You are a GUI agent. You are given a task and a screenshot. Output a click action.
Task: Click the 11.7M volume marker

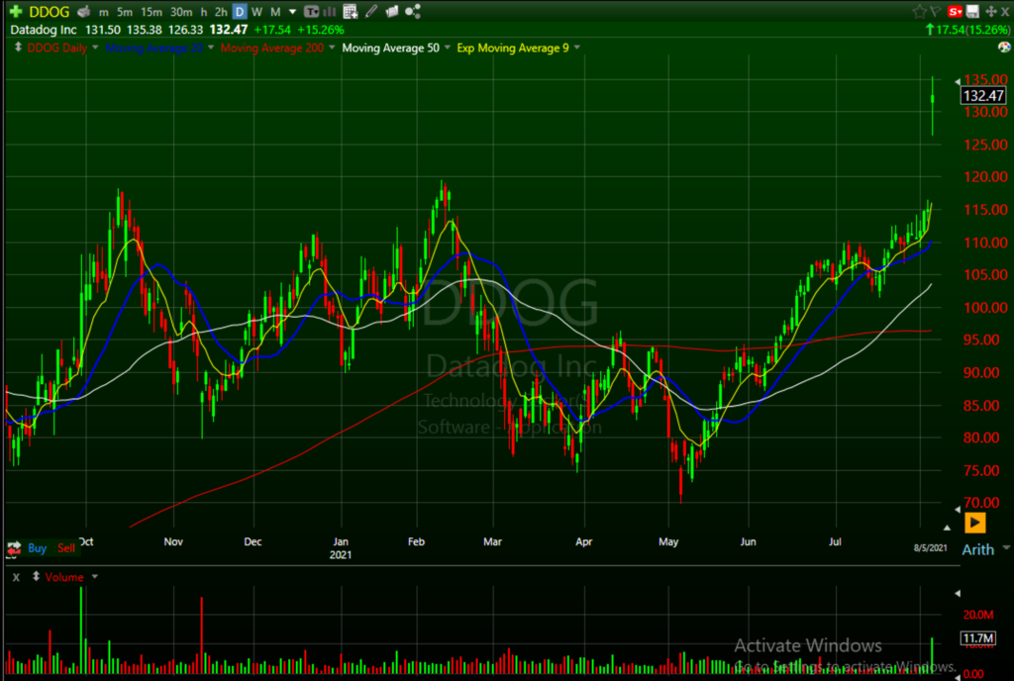(x=977, y=638)
